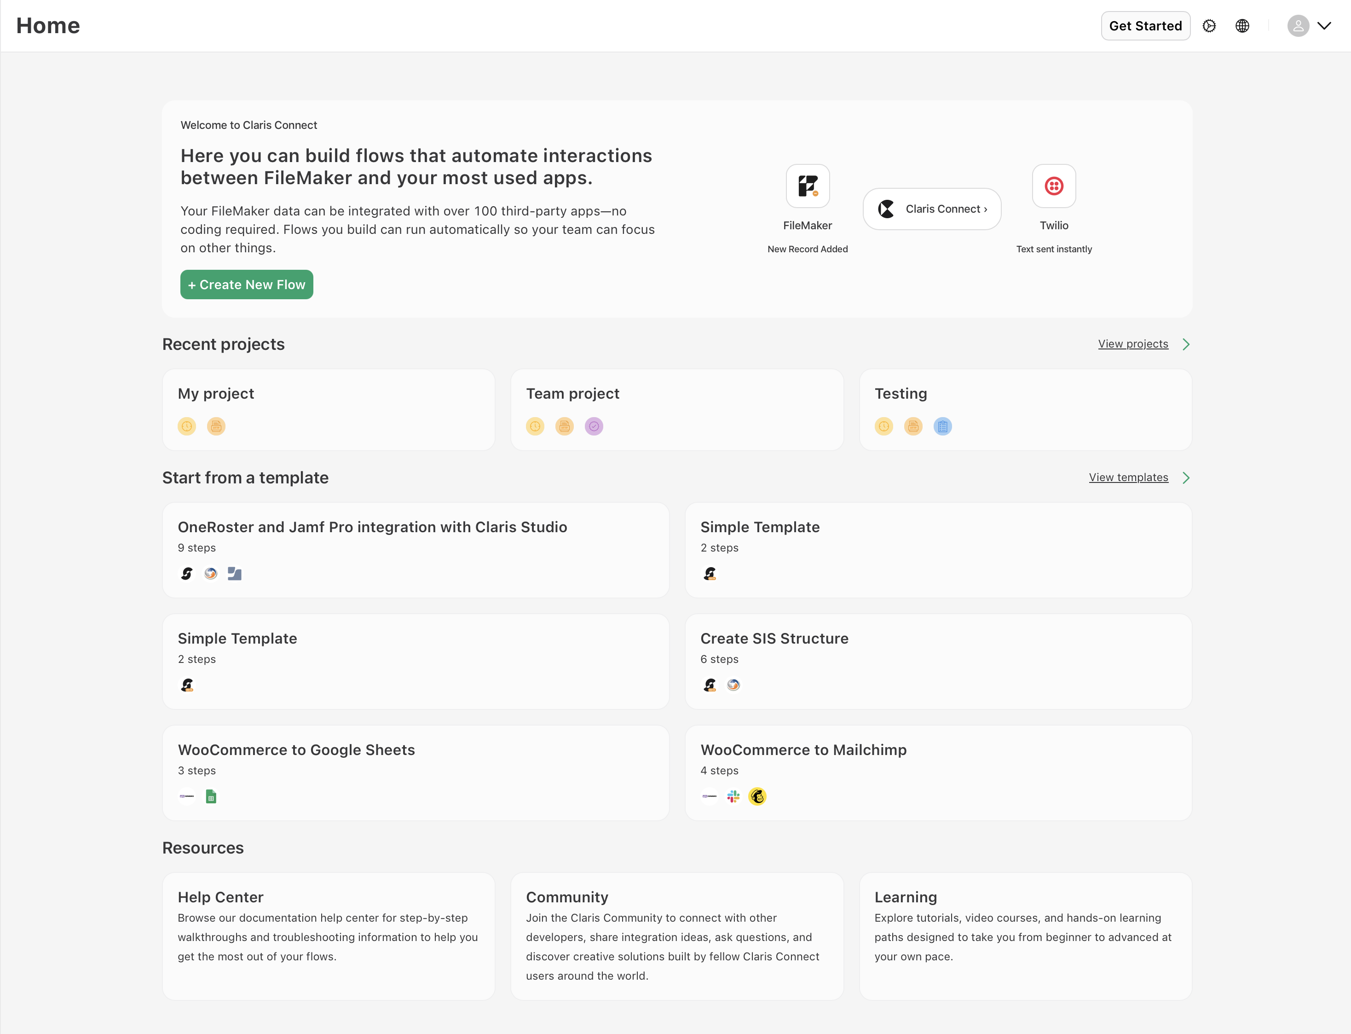Viewport: 1351px width, 1034px height.
Task: Open the View projects link
Action: [1132, 344]
